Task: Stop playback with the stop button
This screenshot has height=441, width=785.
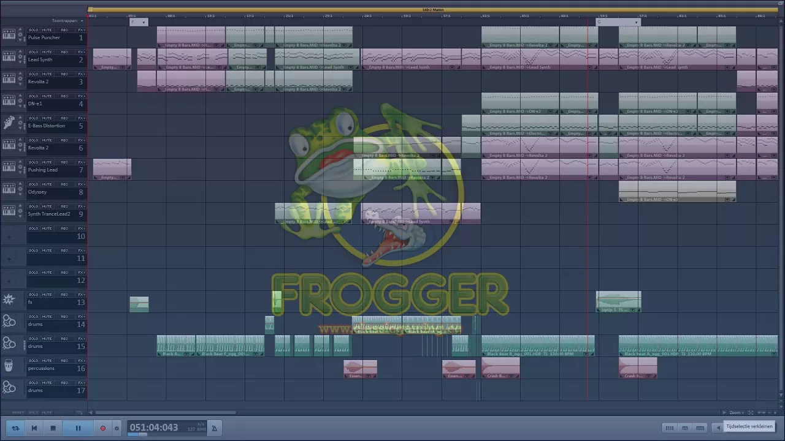Action: tap(53, 428)
